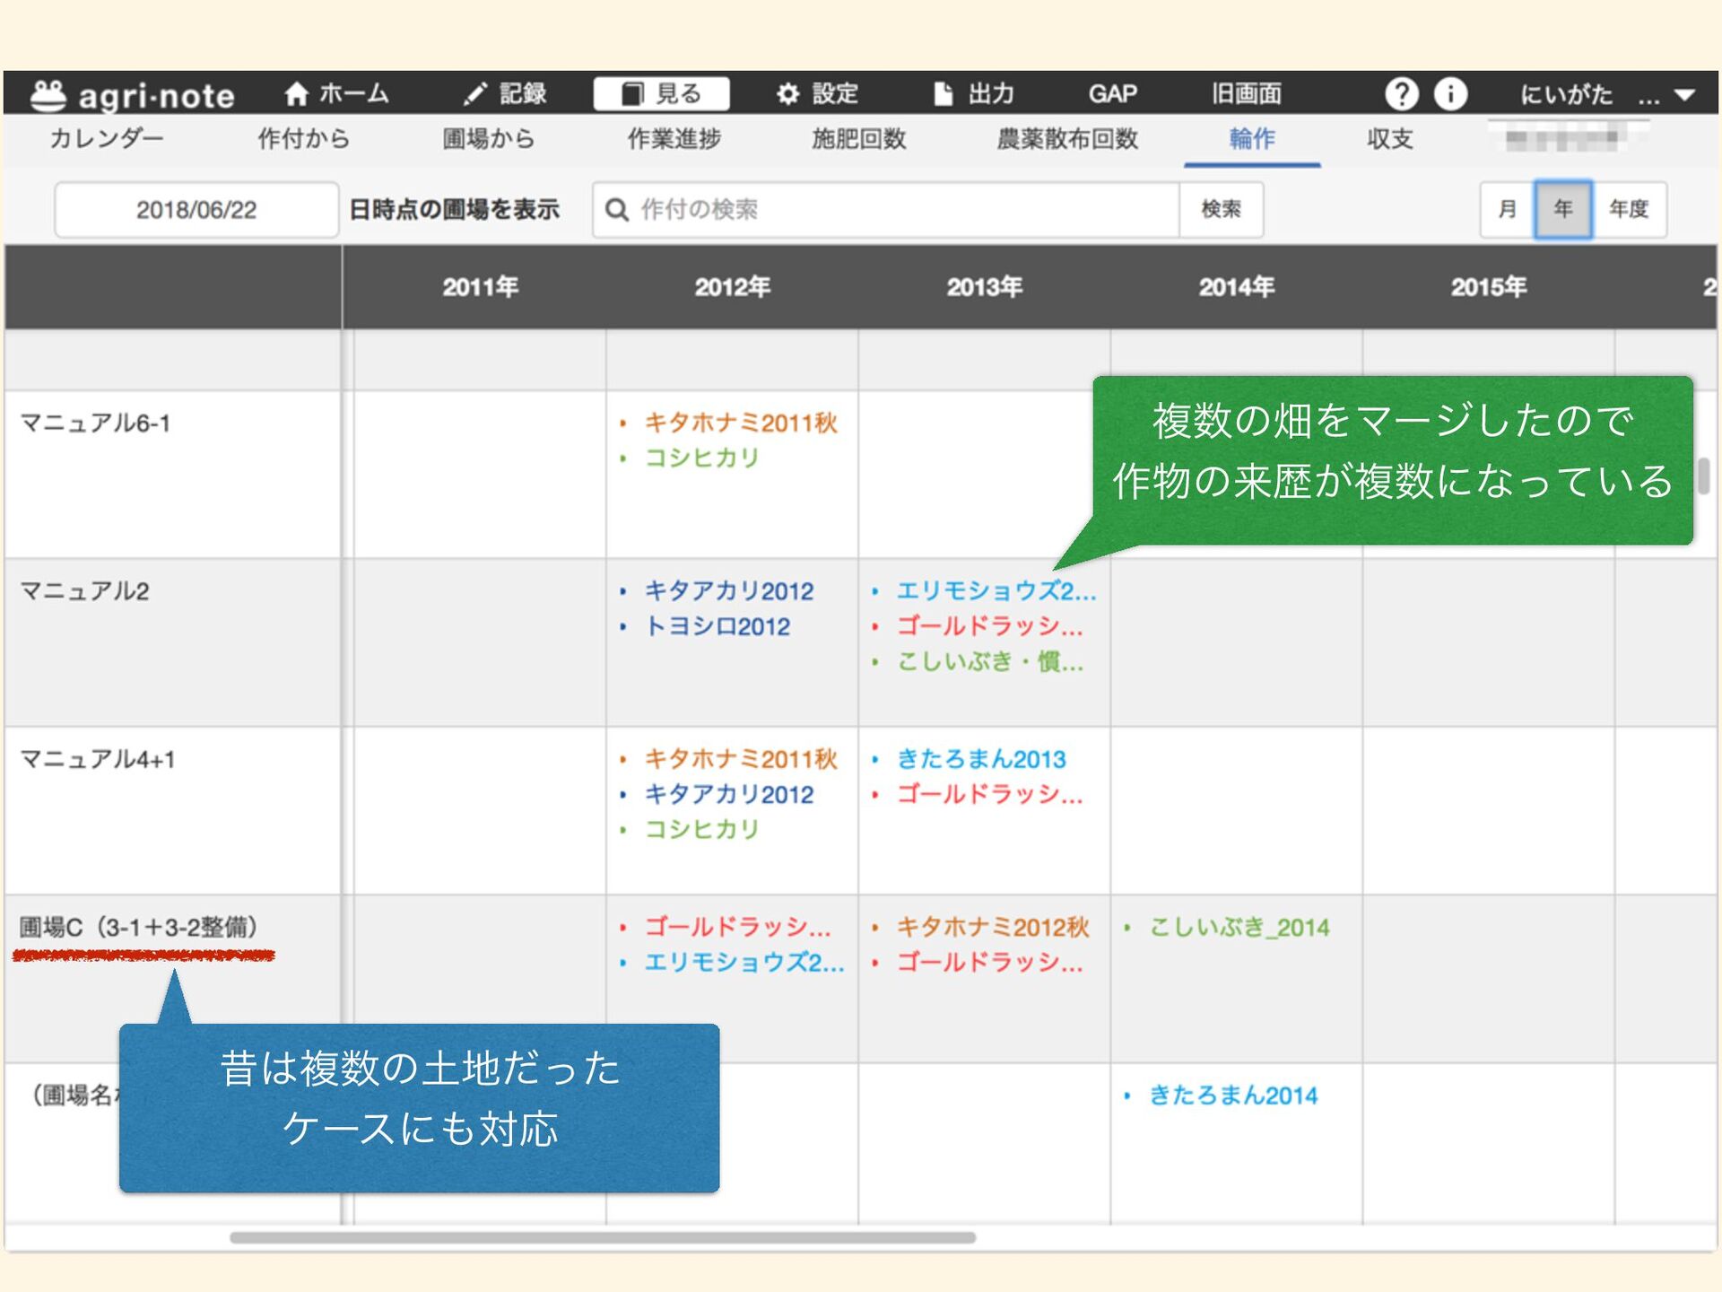1722x1292 pixels.
Task: Switch to 年度 fiscal year view
Action: [x=1628, y=209]
